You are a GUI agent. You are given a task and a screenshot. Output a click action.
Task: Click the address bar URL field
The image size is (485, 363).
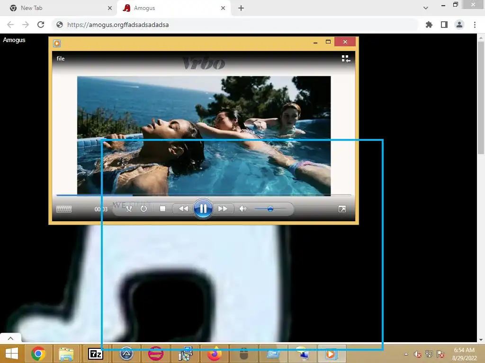pos(235,25)
